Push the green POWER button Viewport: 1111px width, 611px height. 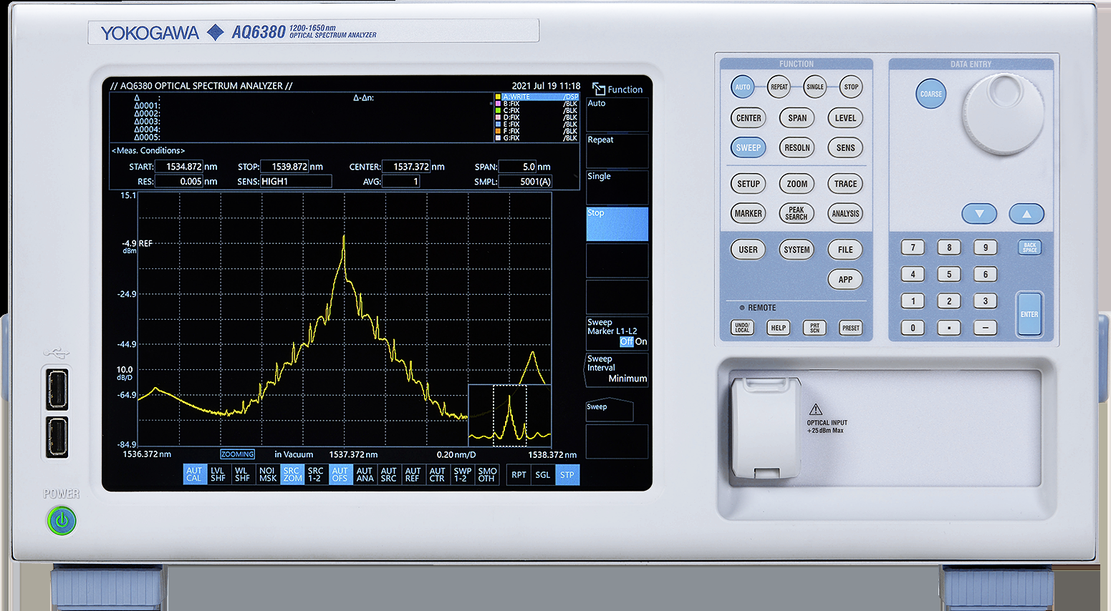[62, 521]
